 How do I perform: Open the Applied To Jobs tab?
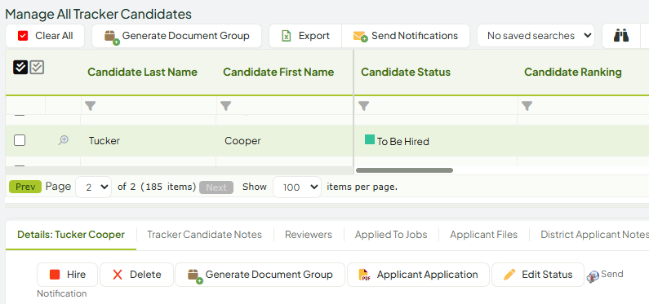391,235
